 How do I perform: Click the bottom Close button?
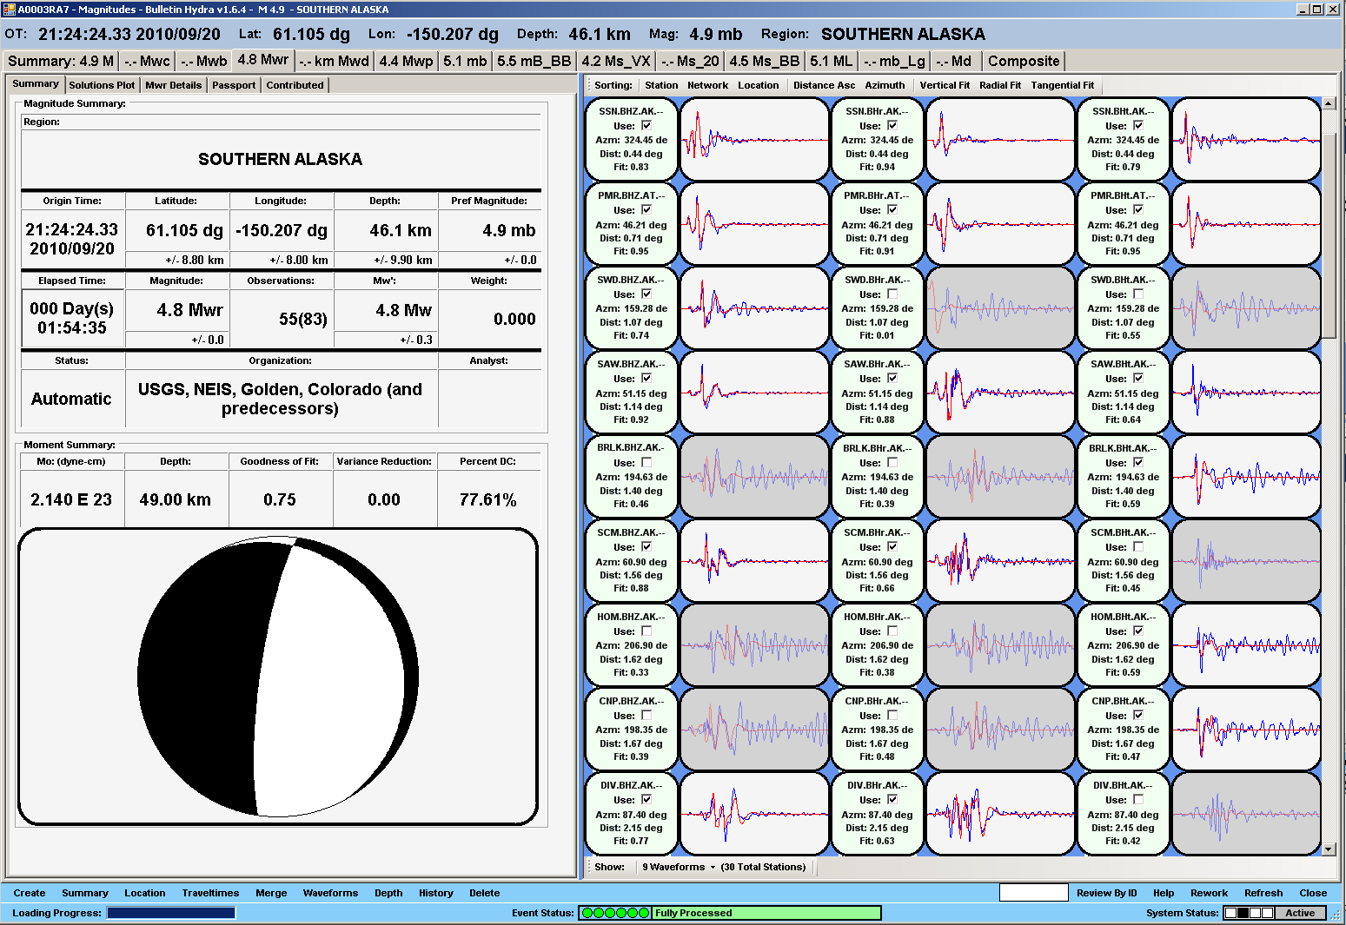click(x=1313, y=893)
